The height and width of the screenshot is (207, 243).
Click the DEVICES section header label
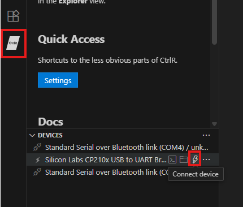click(x=50, y=135)
